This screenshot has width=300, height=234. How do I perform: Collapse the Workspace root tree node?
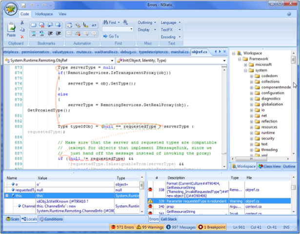pos(234,53)
